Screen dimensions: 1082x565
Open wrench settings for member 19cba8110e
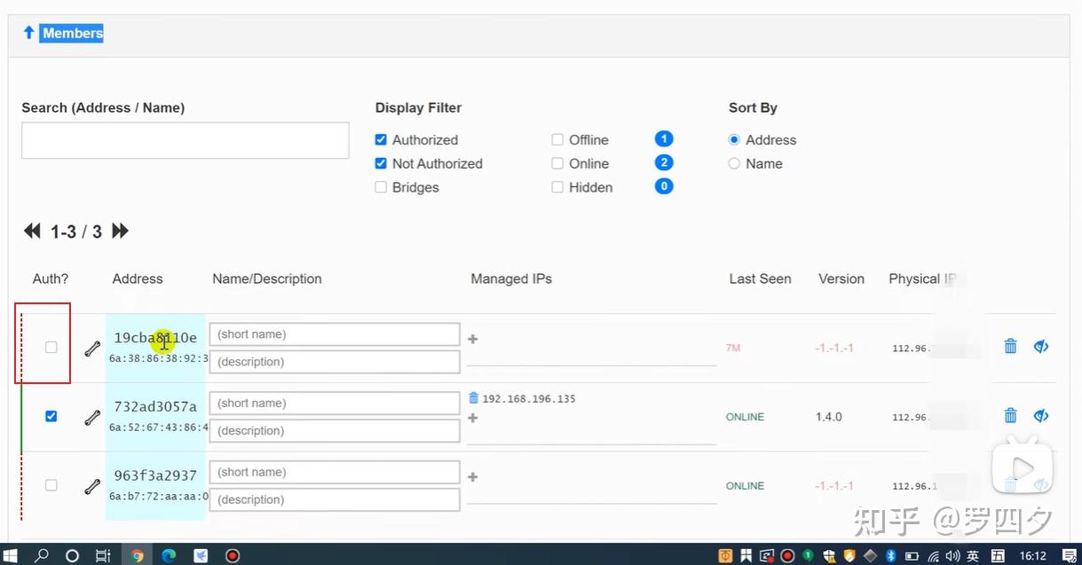tap(91, 349)
